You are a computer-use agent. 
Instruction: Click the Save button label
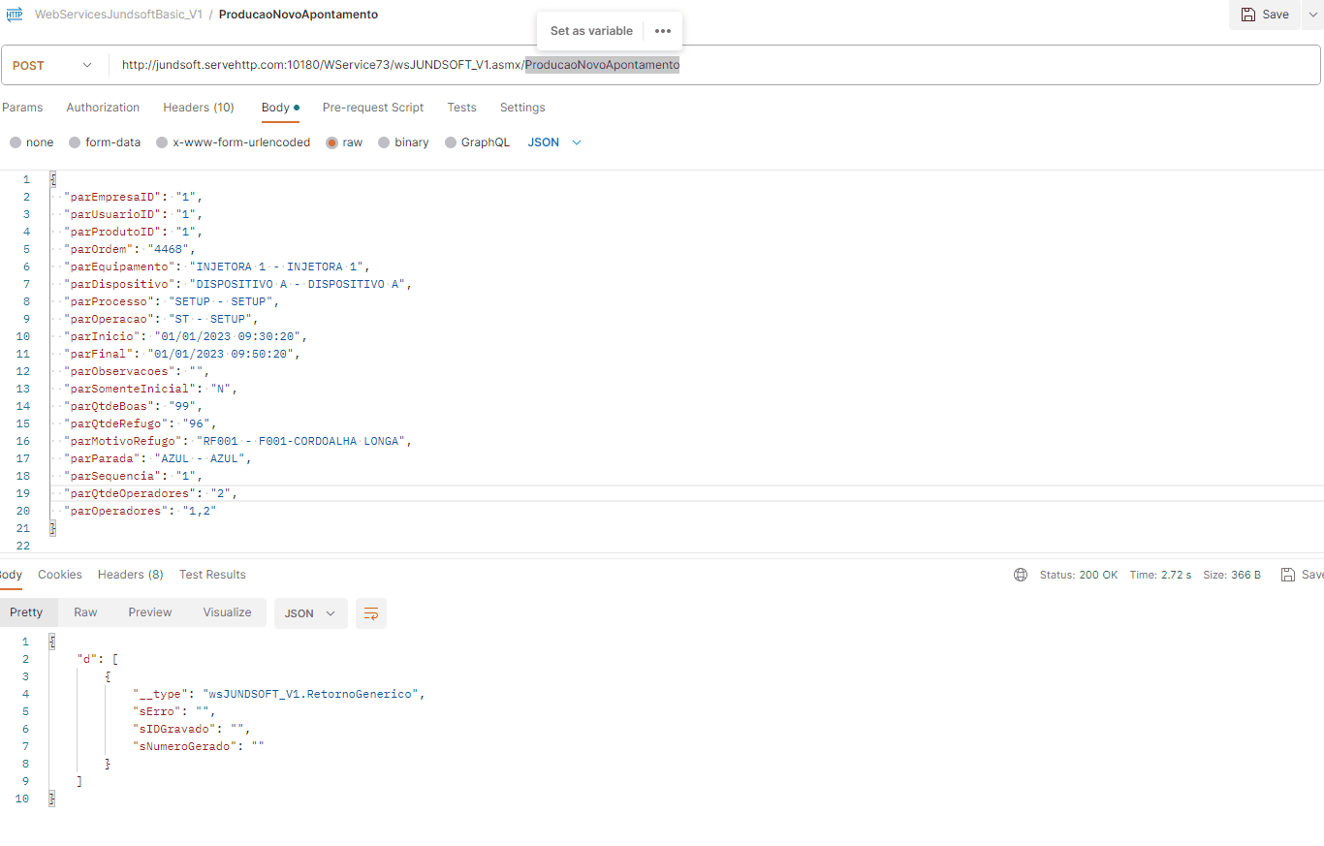[1276, 15]
